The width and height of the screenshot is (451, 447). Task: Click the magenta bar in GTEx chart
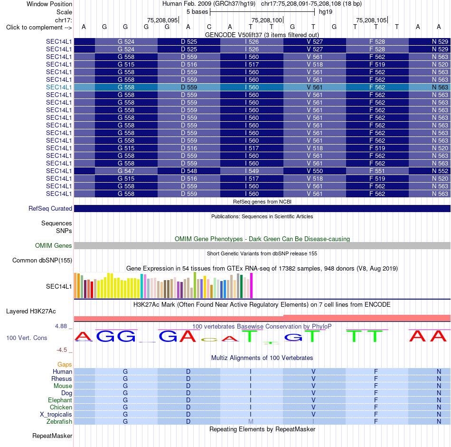click(x=252, y=286)
